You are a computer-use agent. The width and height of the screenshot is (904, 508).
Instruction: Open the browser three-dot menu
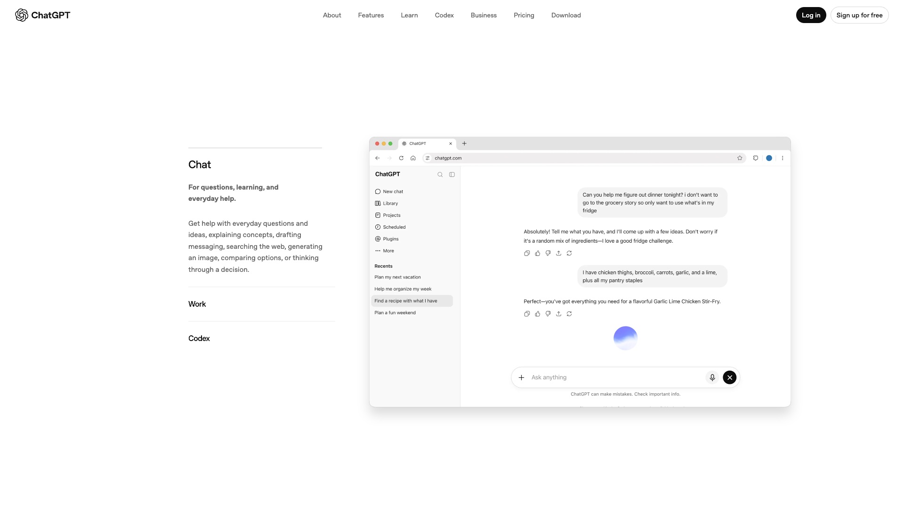point(783,158)
